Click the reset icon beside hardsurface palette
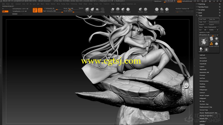Viewport: 223px width, 125px height. pyautogui.click(x=220, y=7)
